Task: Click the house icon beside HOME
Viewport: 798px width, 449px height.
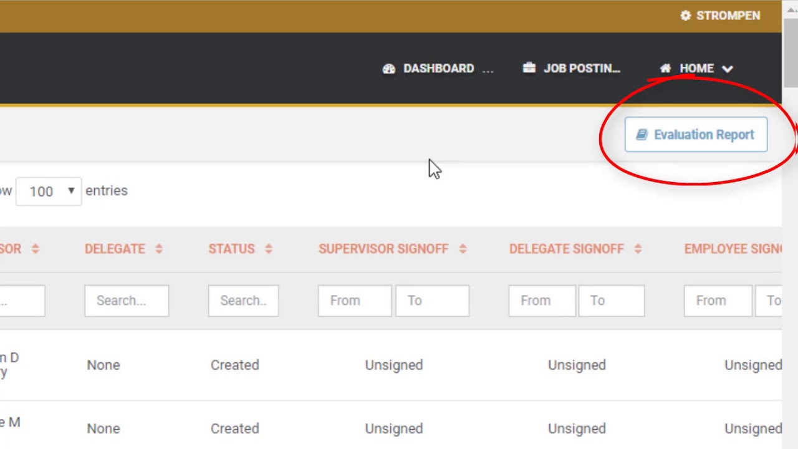Action: click(x=666, y=68)
